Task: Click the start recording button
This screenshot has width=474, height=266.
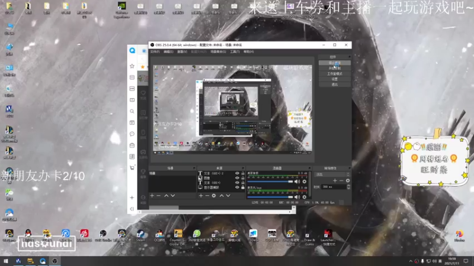Action: [335, 68]
